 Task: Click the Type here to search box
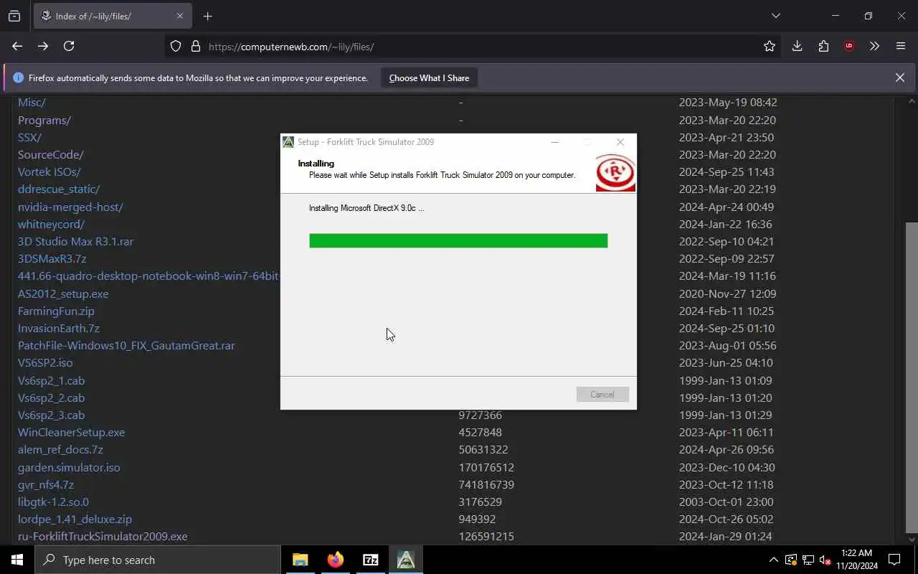157,560
